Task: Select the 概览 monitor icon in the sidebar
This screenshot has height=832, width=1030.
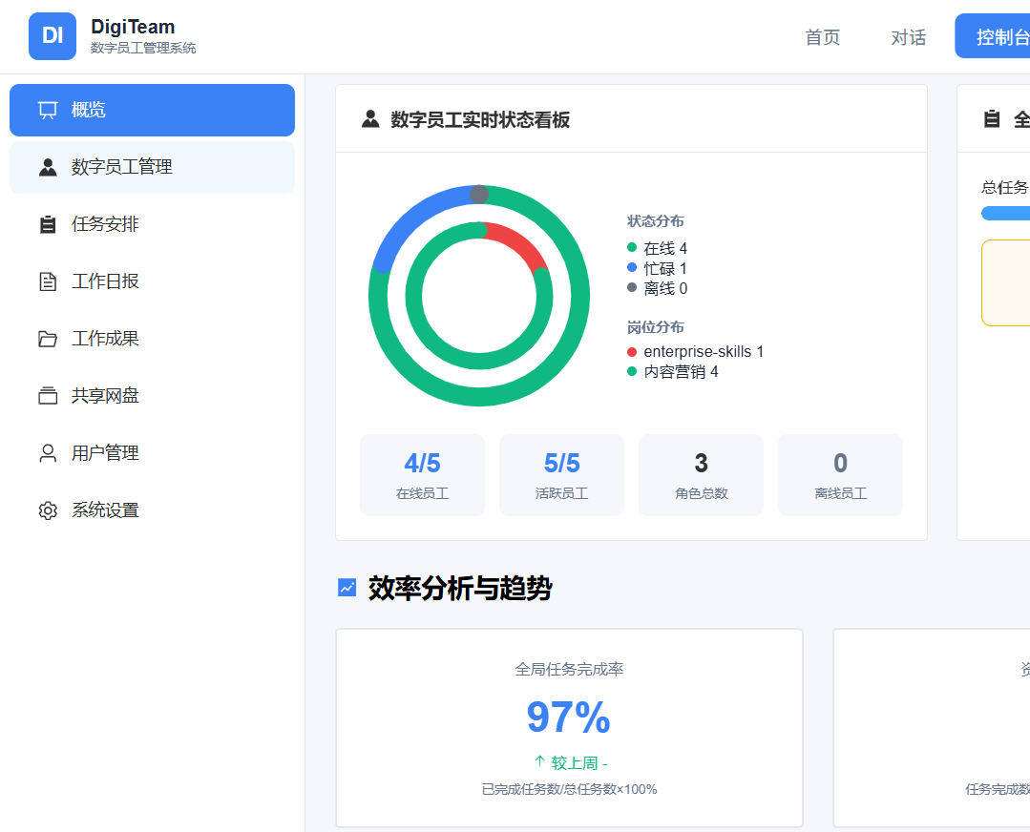Action: 46,109
